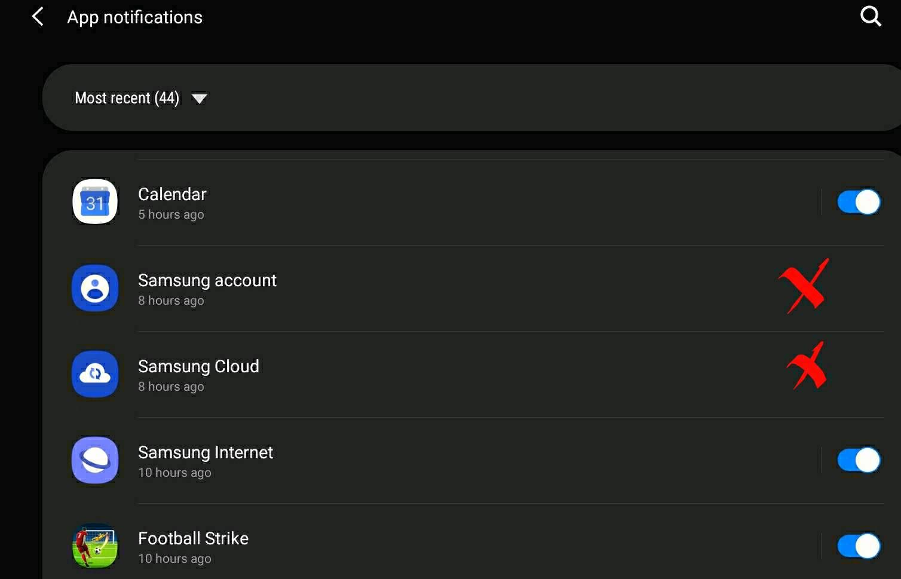The height and width of the screenshot is (579, 901).
Task: Click the Samsung account icon
Action: [x=94, y=288]
